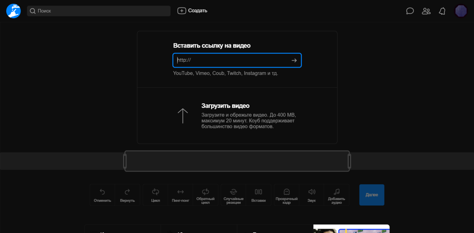Select the Обратный цикл reverse loop

tap(205, 195)
